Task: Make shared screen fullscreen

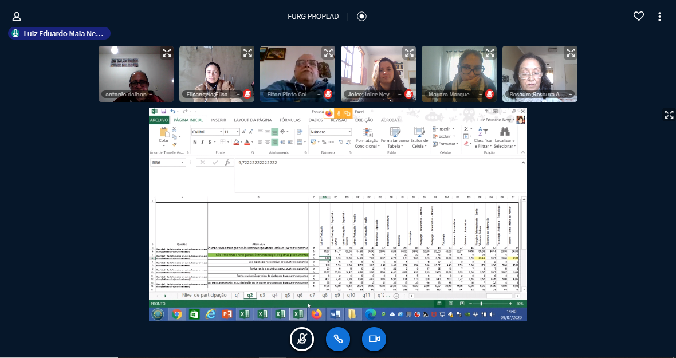Action: (669, 115)
